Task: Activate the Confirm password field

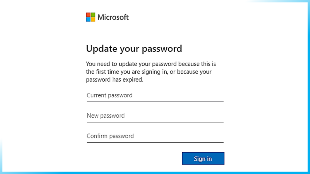Action: [x=155, y=136]
